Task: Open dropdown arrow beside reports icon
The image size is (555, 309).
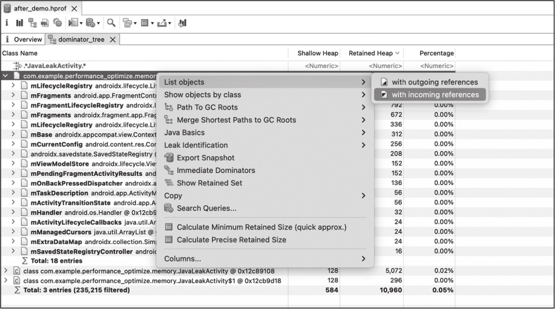Action: click(81, 23)
